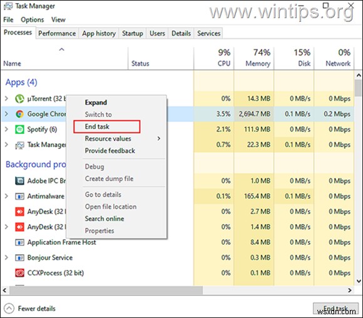Click the End task button at bottom
Image resolution: width=363 pixels, height=318 pixels.
[335, 309]
